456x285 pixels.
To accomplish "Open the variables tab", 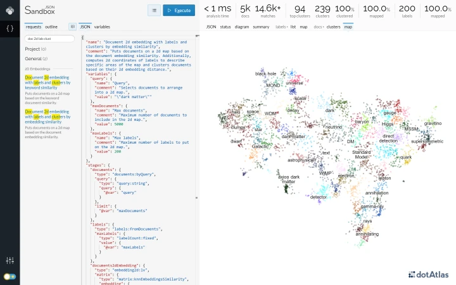I will pyautogui.click(x=102, y=27).
